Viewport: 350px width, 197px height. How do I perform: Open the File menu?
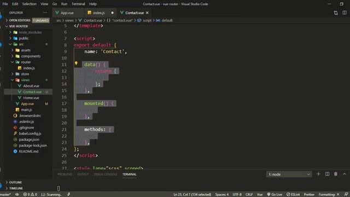click(x=5, y=4)
